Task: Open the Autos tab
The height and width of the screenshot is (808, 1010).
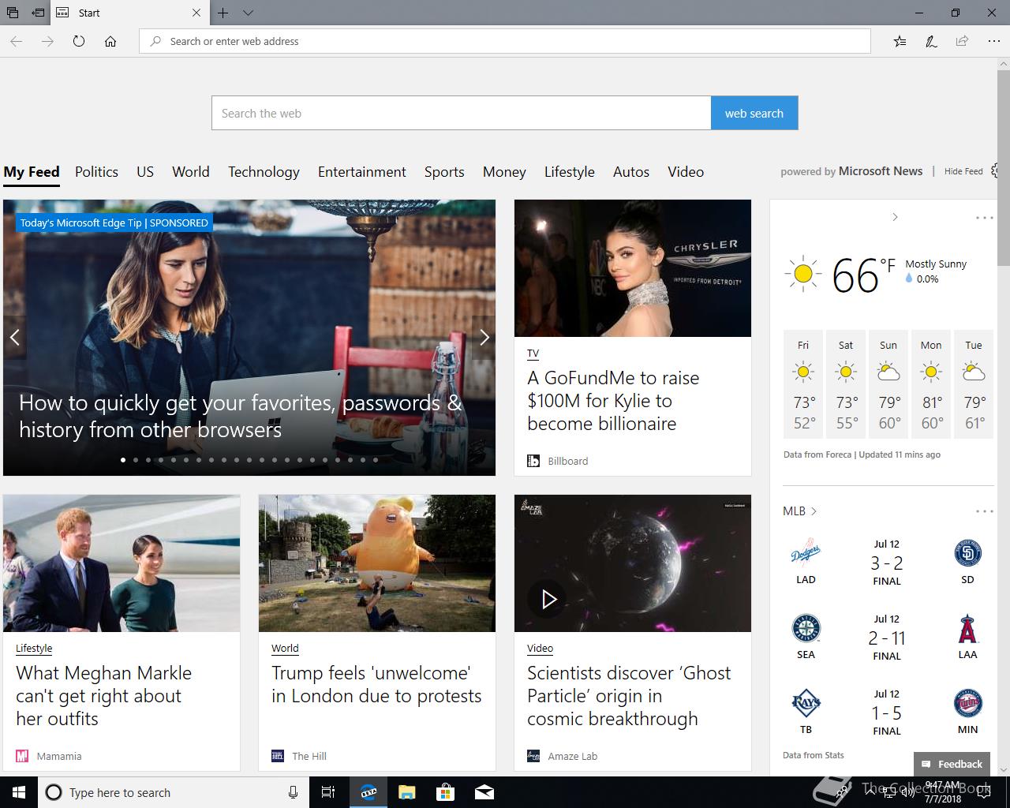Action: click(x=631, y=172)
